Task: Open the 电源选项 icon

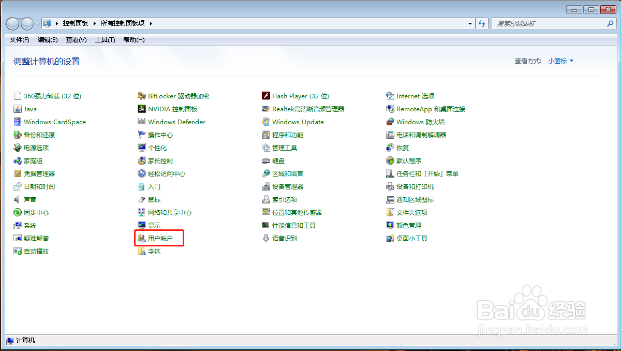Action: tap(18, 148)
